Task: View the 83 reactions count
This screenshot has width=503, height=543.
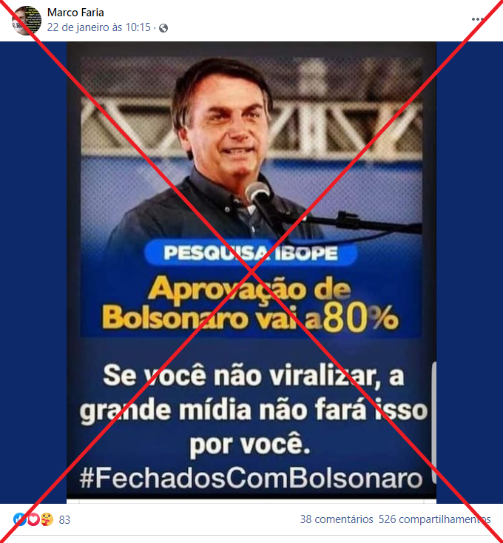Action: click(64, 519)
